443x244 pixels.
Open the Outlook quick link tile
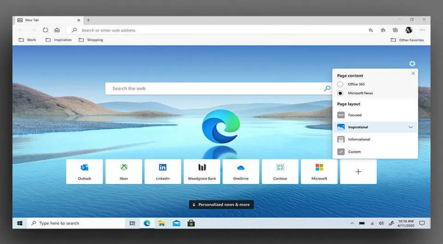point(84,172)
